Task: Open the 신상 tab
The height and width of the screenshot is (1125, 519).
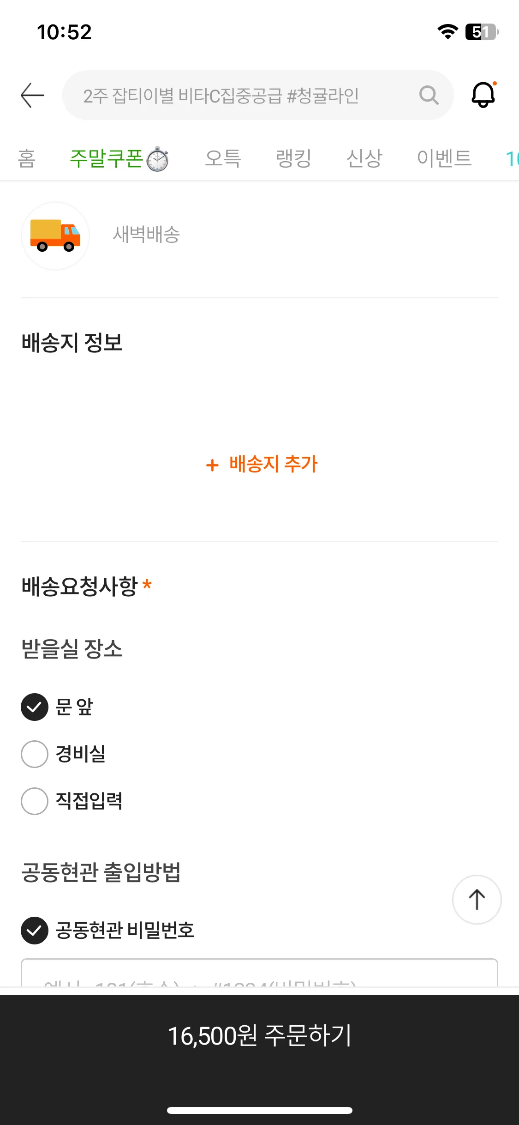Action: click(364, 158)
